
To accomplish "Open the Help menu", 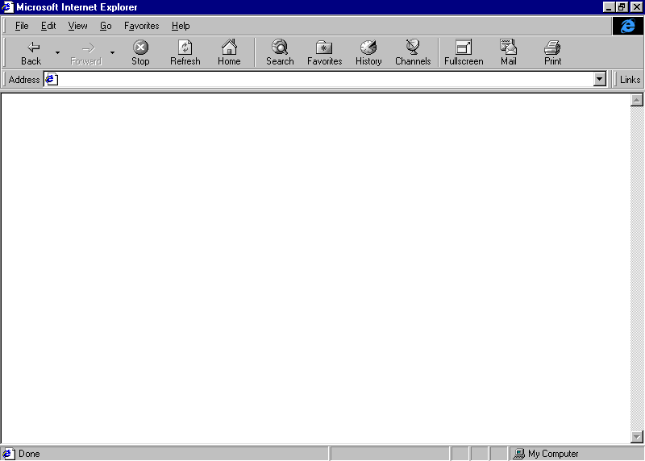I will tap(181, 26).
